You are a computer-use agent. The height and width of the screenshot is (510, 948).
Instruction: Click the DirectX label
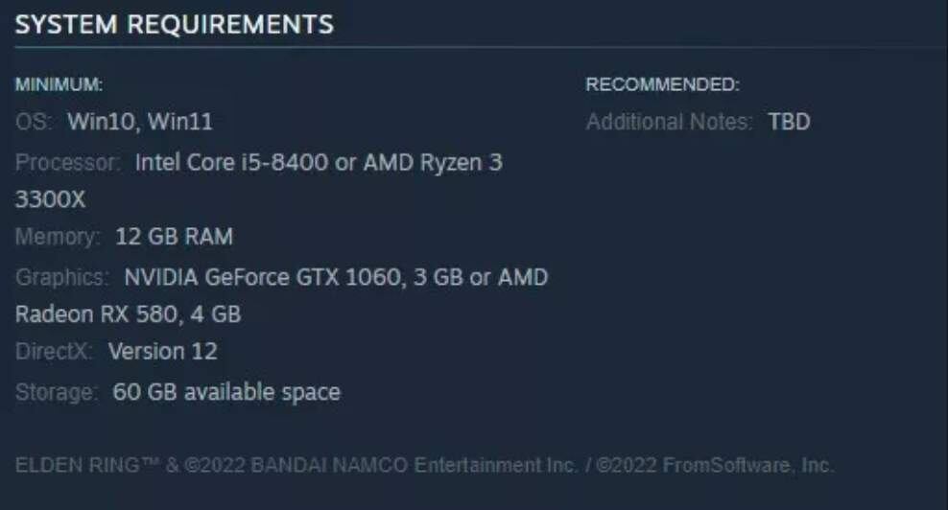point(54,352)
